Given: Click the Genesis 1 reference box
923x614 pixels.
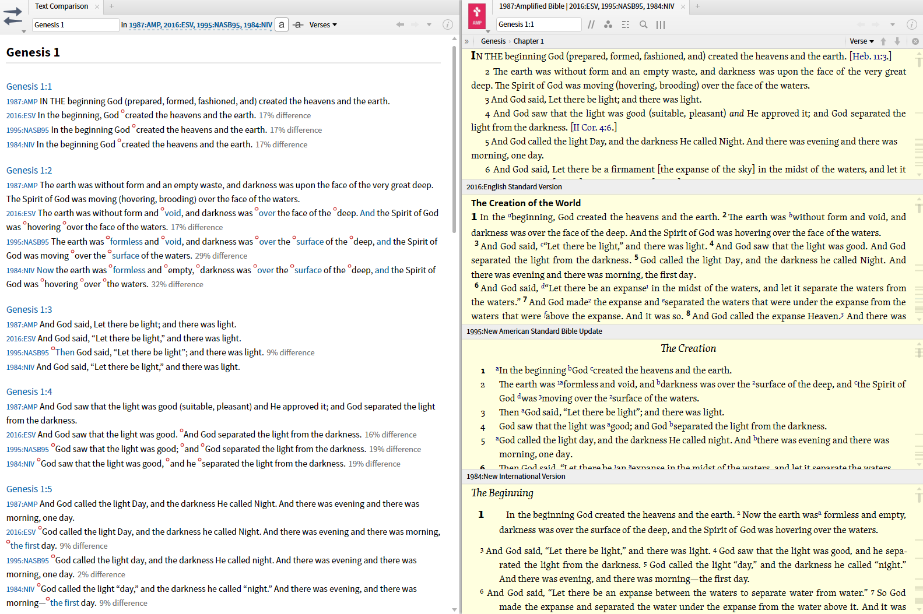Looking at the screenshot, I should (75, 24).
